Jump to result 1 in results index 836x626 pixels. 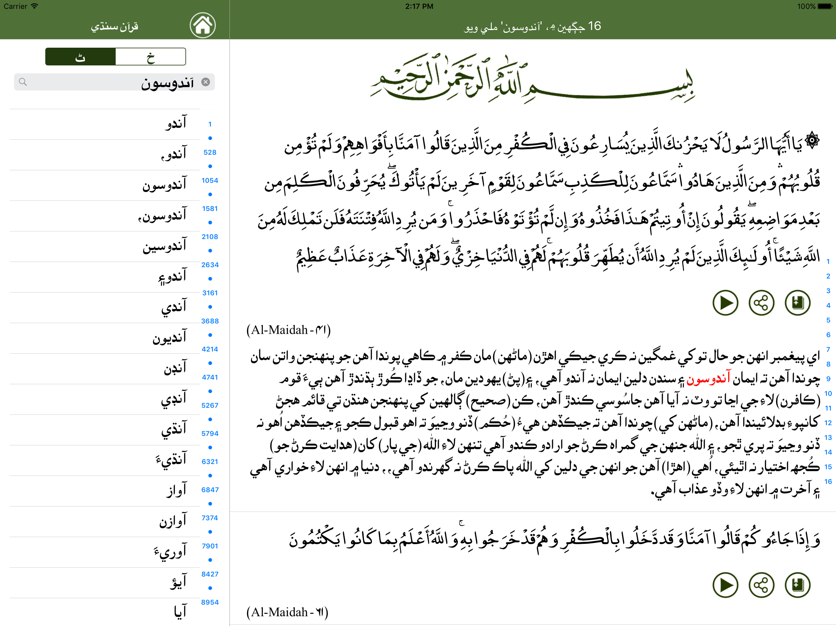828,261
